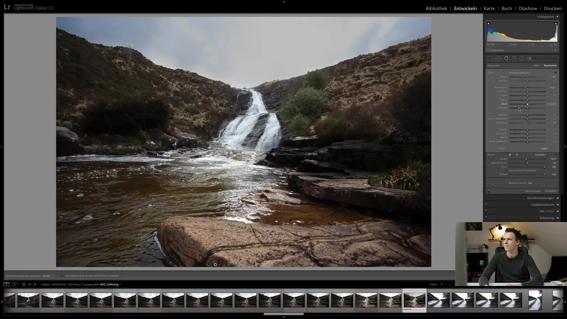Enable Überlagerung für ausgewählte Maske anzeigen
567x319 pixels.
pos(62,276)
